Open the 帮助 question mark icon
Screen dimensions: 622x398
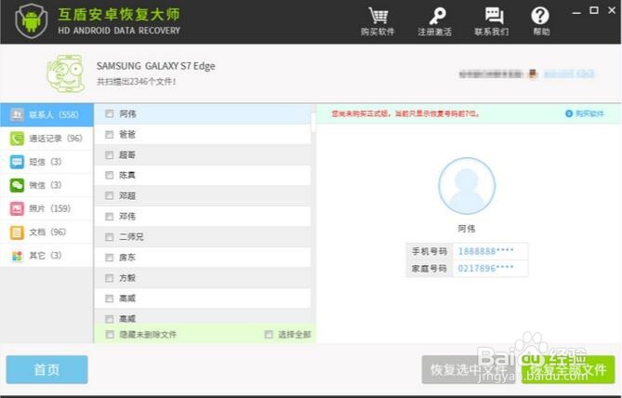540,16
